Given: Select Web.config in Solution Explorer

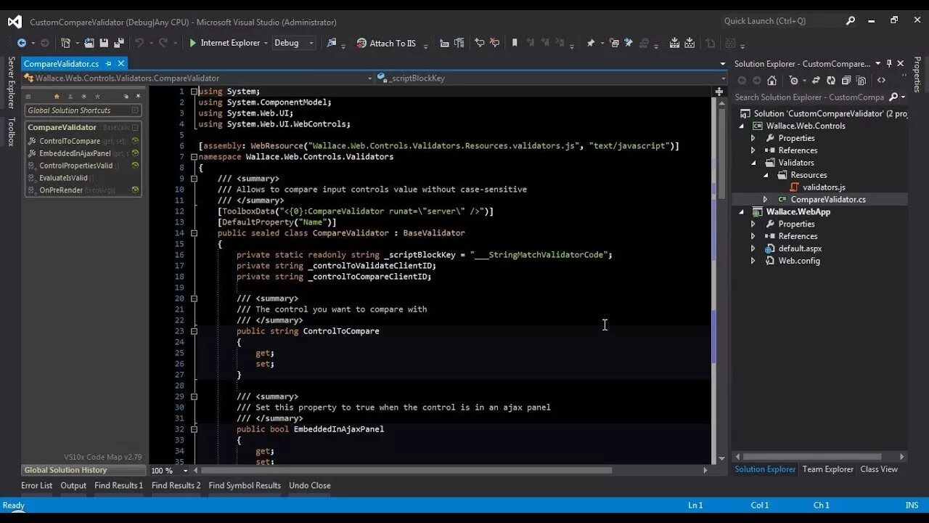Looking at the screenshot, I should click(x=799, y=261).
